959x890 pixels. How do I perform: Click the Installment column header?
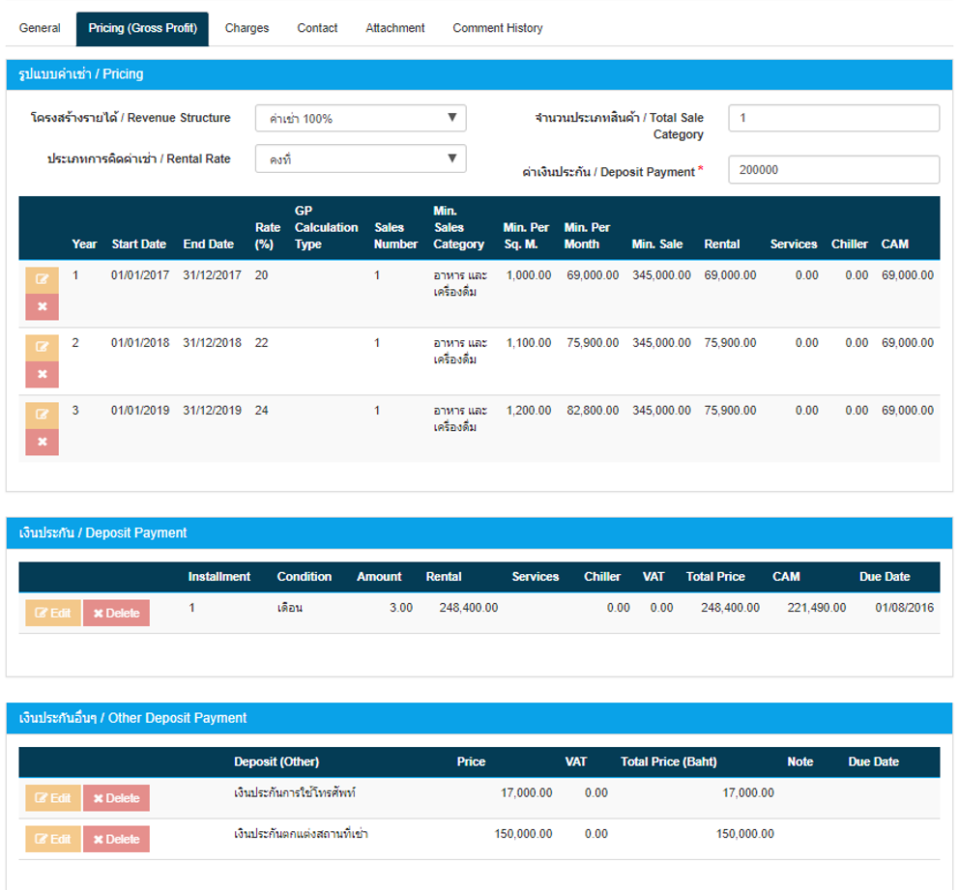click(x=218, y=577)
